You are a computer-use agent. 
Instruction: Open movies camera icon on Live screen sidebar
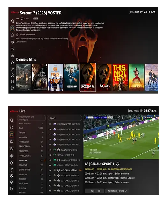[x=11, y=149]
